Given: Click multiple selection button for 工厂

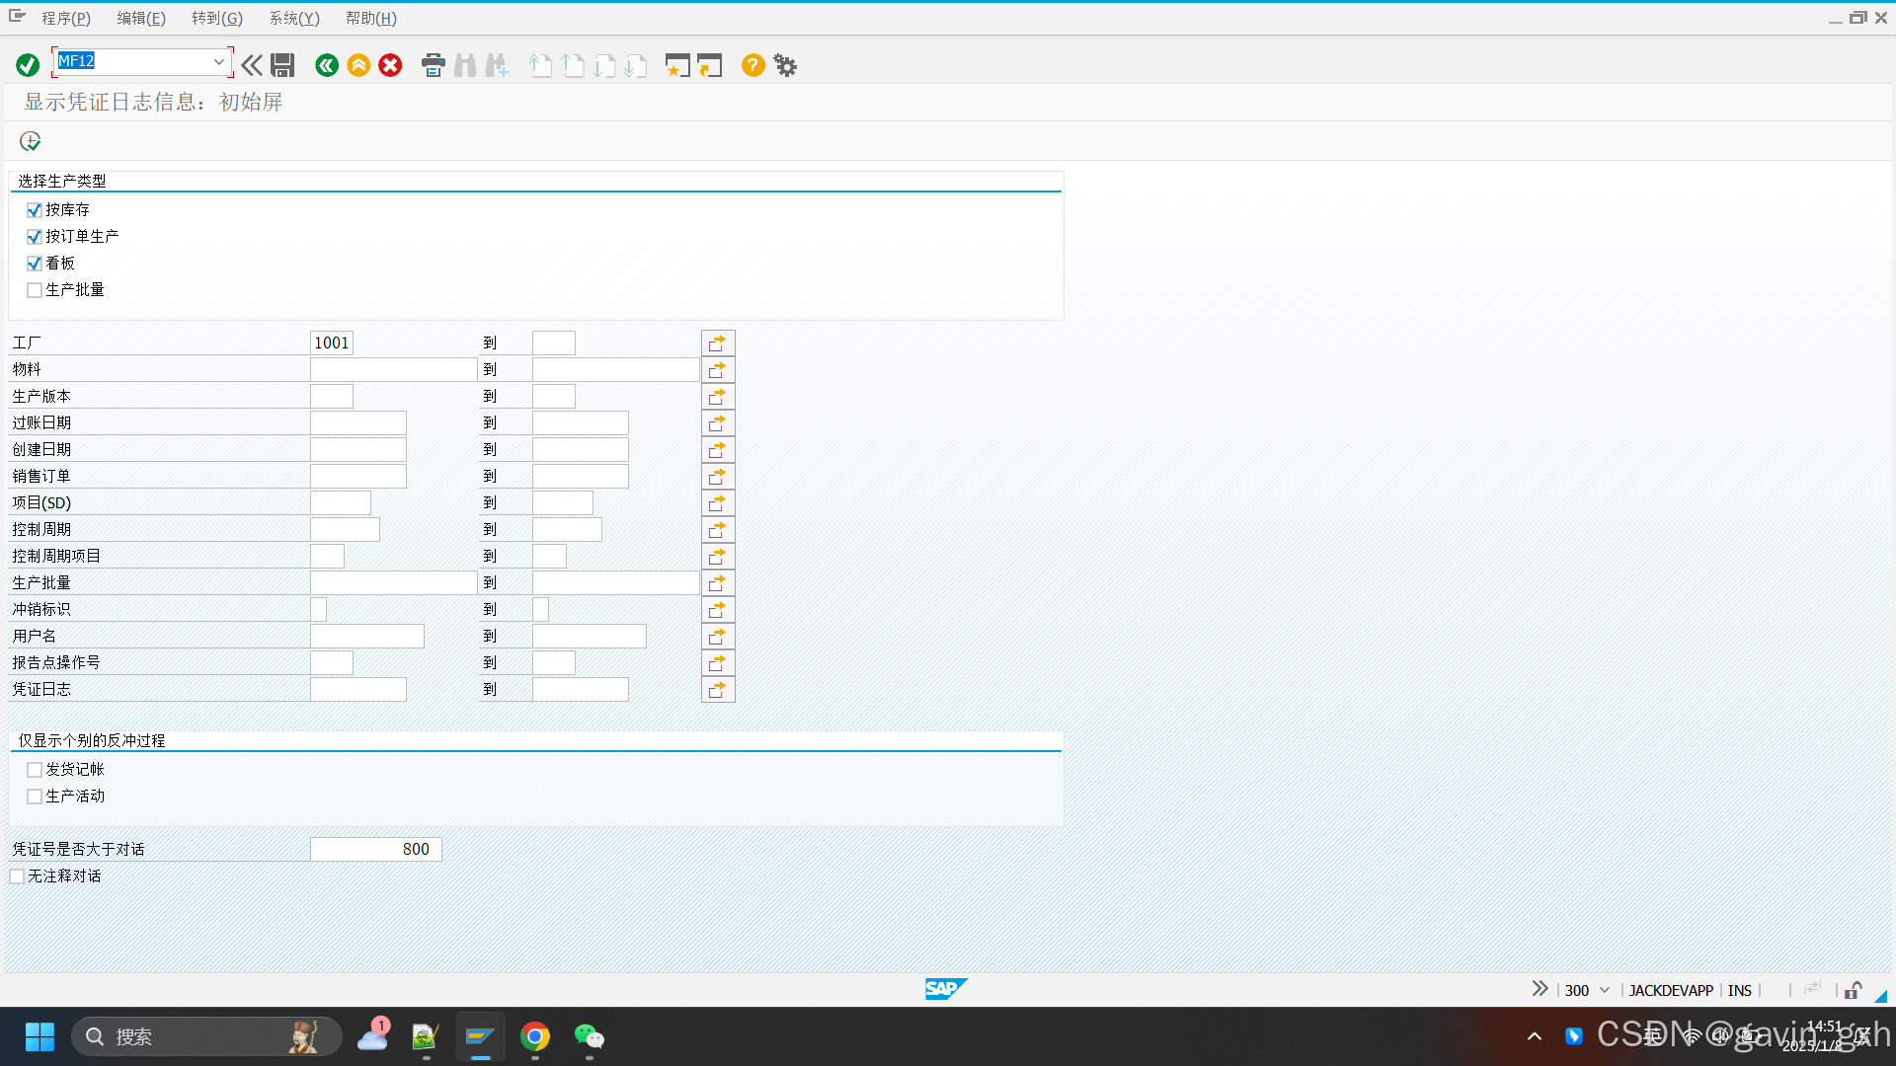Looking at the screenshot, I should coord(718,343).
